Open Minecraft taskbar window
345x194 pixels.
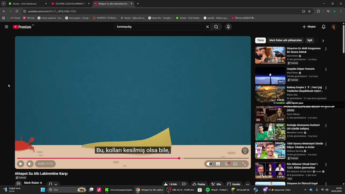241,190
